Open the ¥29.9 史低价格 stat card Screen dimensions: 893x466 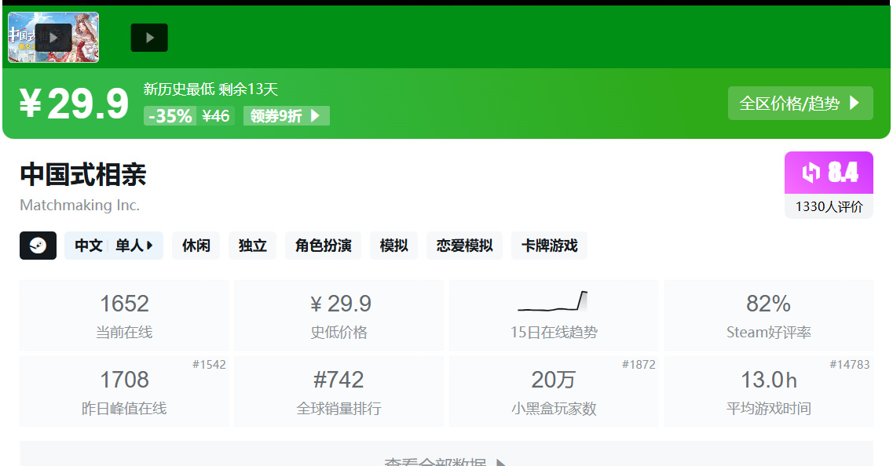coord(339,315)
